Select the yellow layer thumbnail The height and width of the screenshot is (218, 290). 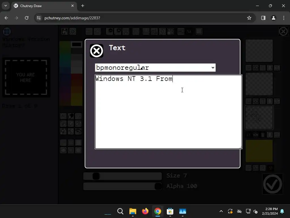(259, 151)
